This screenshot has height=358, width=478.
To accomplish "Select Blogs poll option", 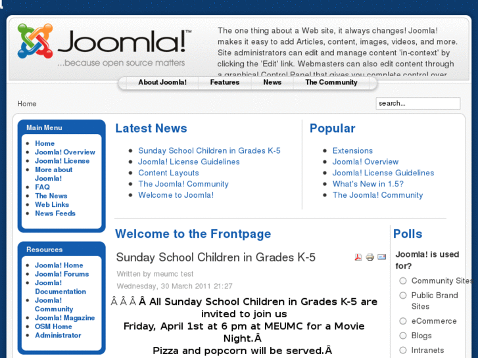I will click(x=403, y=336).
